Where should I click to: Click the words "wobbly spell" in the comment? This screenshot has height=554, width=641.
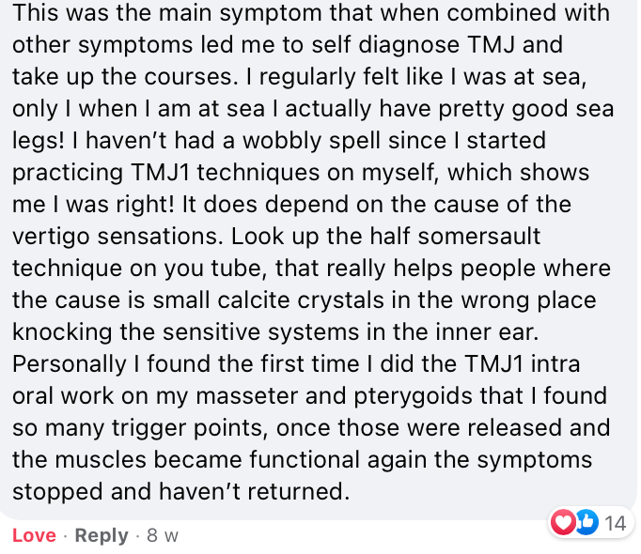311,141
